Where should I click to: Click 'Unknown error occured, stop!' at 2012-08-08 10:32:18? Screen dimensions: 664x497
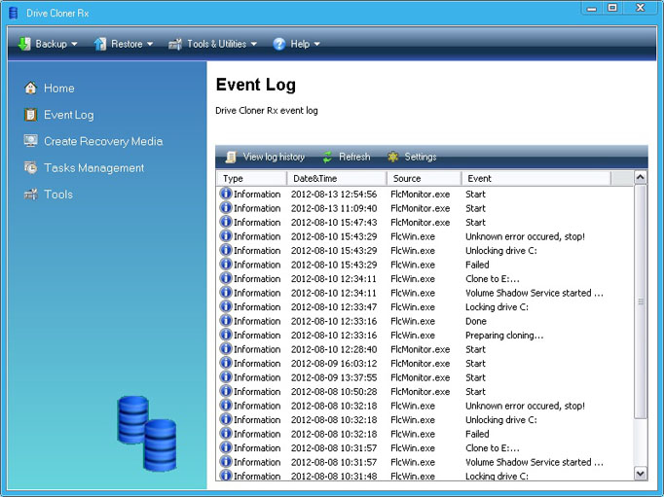click(x=525, y=406)
